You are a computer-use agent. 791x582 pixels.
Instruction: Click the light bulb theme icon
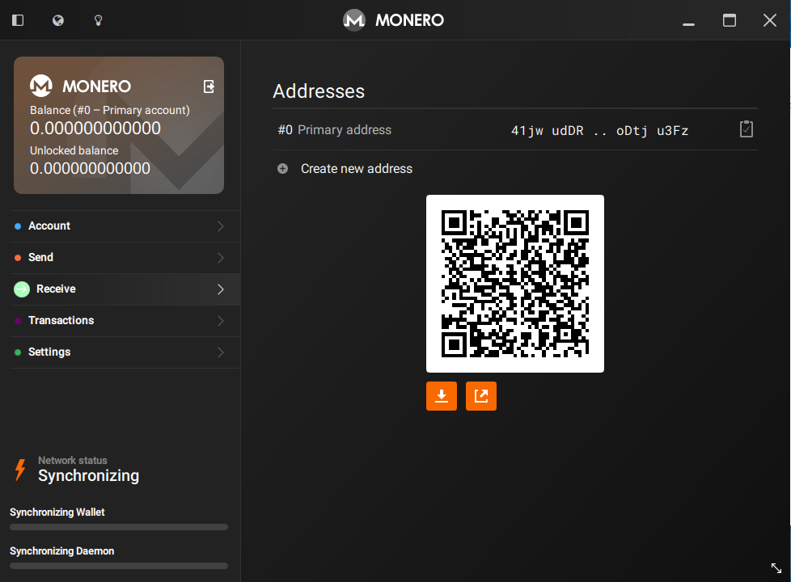tap(99, 20)
